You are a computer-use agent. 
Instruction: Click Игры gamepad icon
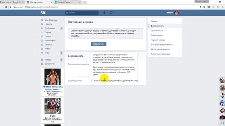tap(42, 53)
